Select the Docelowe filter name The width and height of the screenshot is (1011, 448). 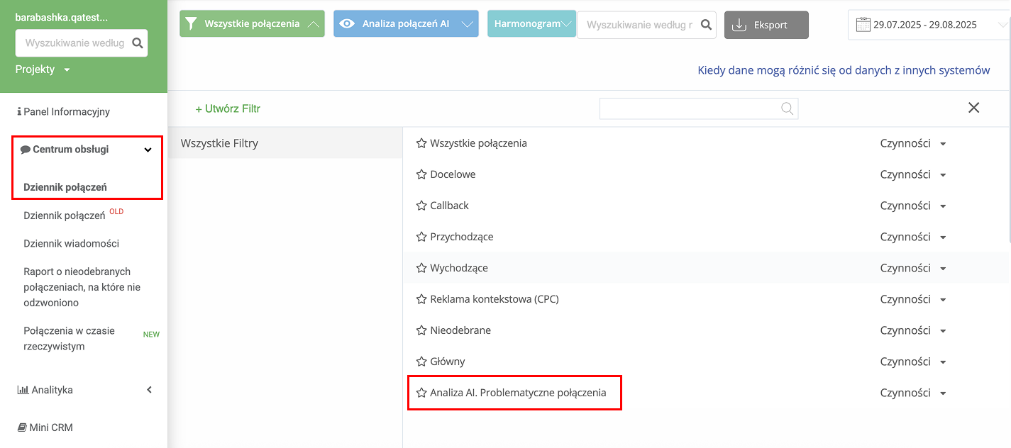[453, 174]
